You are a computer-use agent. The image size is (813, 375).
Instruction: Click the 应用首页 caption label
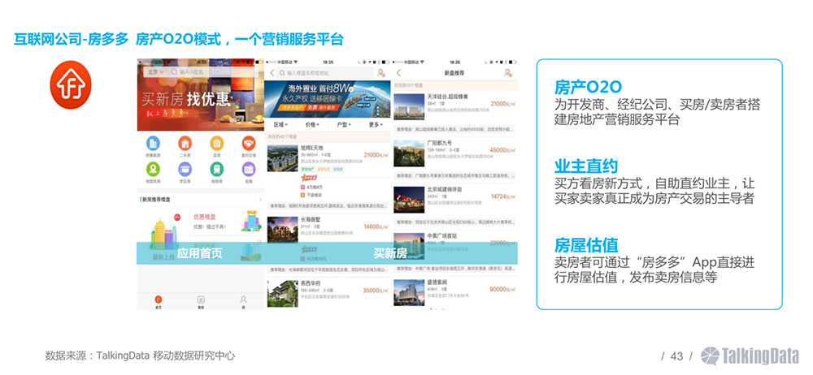click(200, 253)
